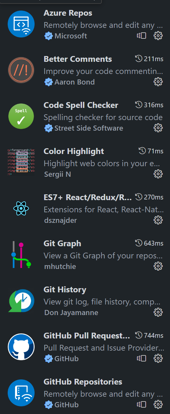Click 'Pull Request and Issue Provider' description
Image resolution: width=170 pixels, height=414 pixels.
[104, 348]
